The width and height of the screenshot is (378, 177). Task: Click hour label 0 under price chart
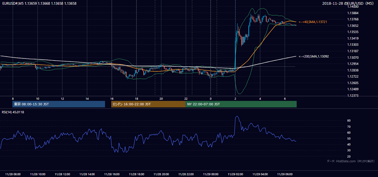tap(211, 99)
